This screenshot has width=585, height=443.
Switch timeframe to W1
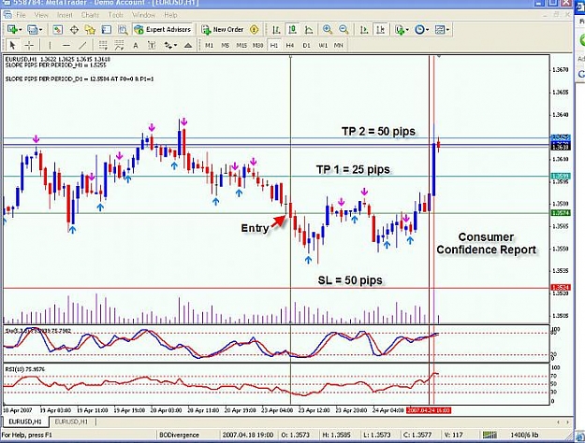click(323, 46)
